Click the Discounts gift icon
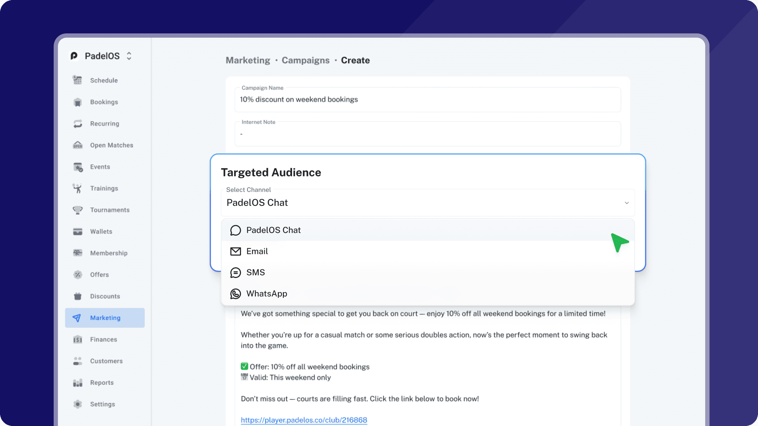 click(x=77, y=296)
